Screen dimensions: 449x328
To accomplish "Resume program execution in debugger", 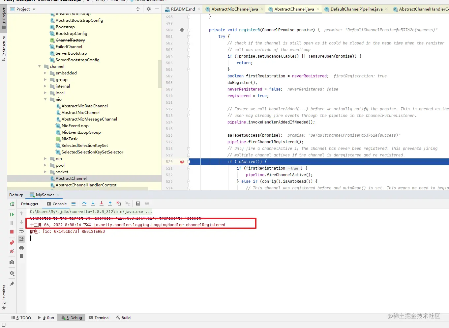I will (x=12, y=214).
